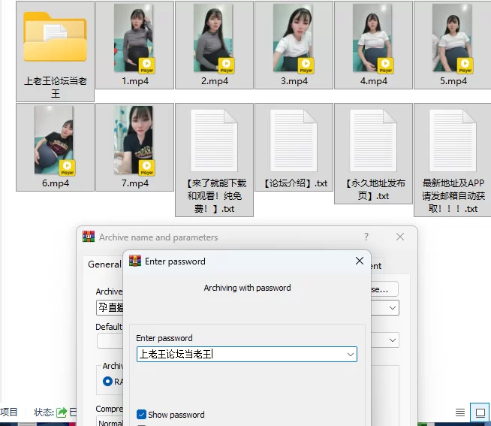491x426 pixels.
Task: Select the 3.mp4 video thumbnail
Action: [294, 38]
